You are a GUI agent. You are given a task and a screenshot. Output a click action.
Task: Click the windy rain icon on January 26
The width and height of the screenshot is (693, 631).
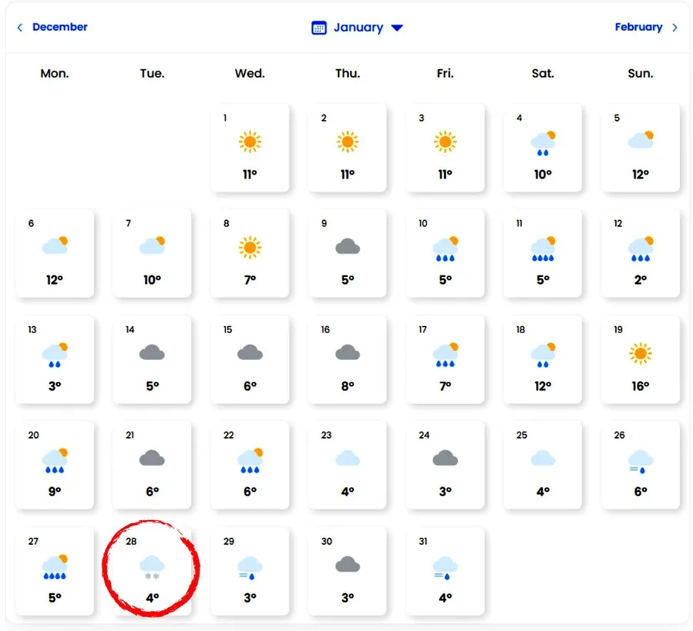(x=640, y=460)
